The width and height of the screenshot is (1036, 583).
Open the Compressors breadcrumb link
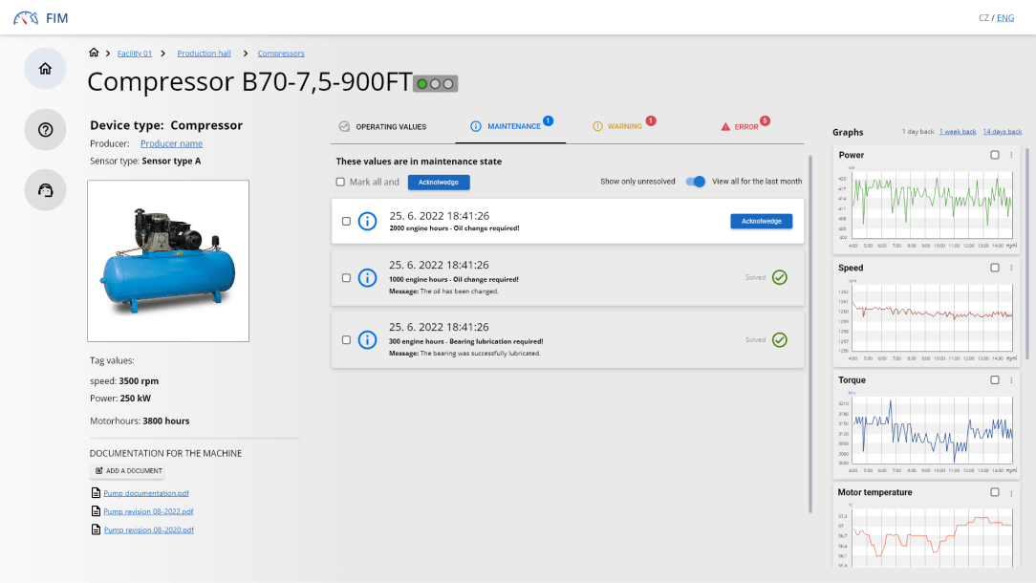(281, 53)
